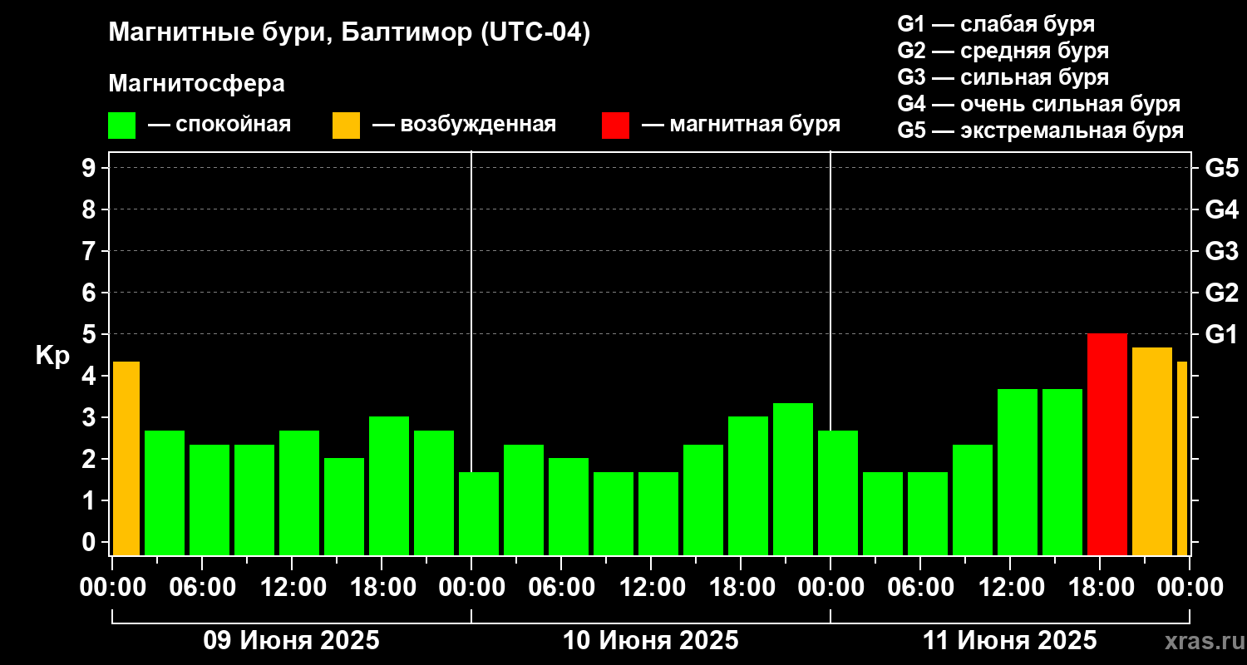Select the red storm bar at Kp 5

tap(1107, 444)
